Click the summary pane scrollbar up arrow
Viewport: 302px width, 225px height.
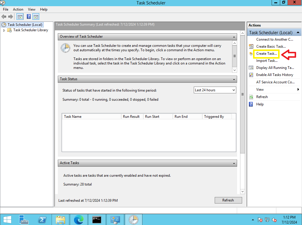coord(242,33)
